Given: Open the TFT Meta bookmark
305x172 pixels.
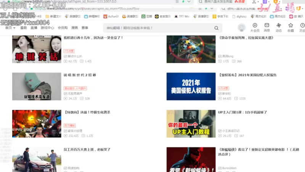Looking at the screenshot, I should [x=182, y=16].
